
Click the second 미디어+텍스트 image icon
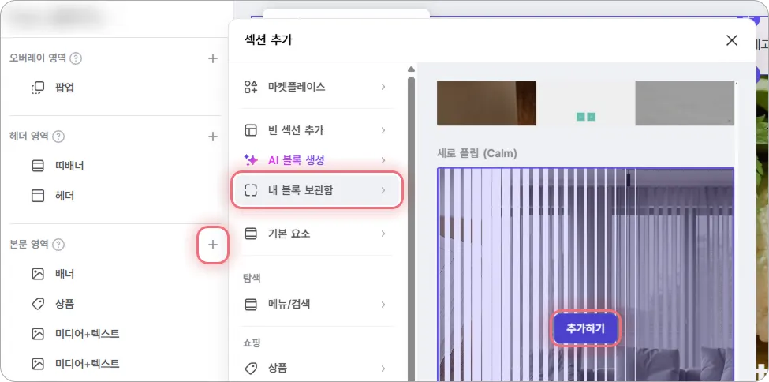click(38, 364)
